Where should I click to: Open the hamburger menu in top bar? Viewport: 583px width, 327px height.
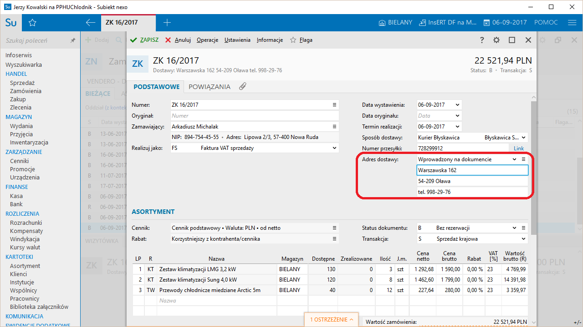pos(572,23)
